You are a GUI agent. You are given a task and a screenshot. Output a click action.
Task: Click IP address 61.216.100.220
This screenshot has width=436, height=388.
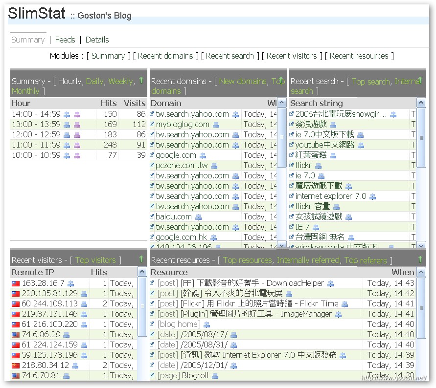[50, 324]
